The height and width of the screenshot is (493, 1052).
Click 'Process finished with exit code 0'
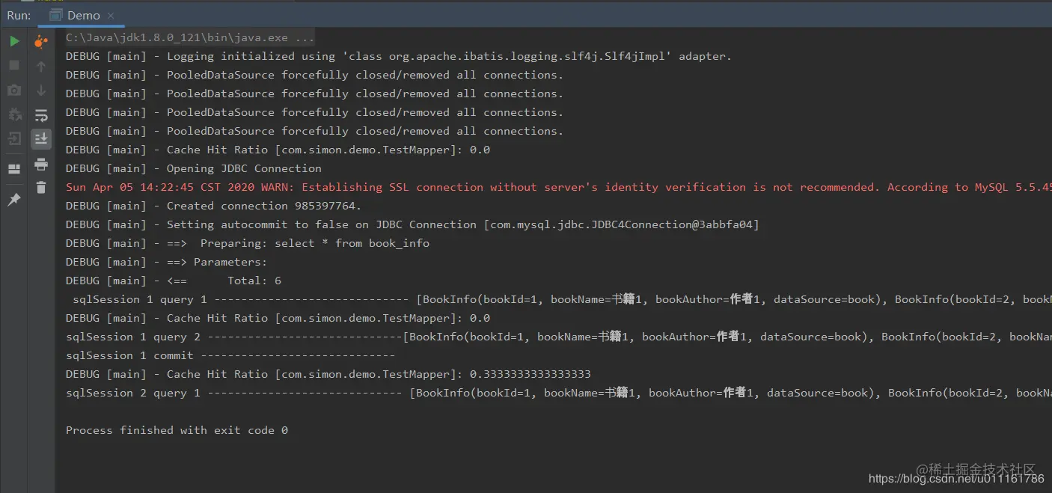177,430
